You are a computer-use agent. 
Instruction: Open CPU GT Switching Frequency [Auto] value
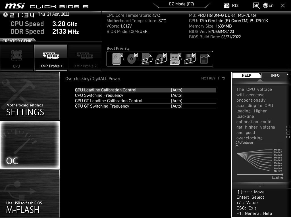tap(177, 106)
